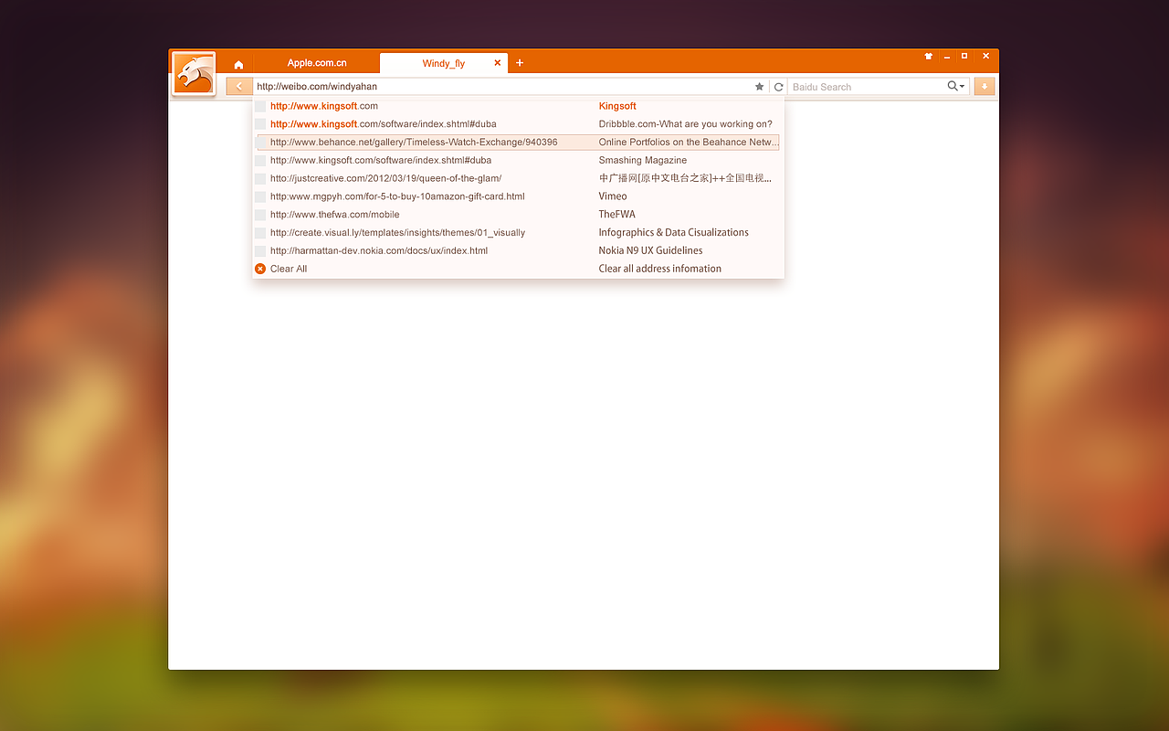Open the create.visual.ly templates URL

[398, 233]
